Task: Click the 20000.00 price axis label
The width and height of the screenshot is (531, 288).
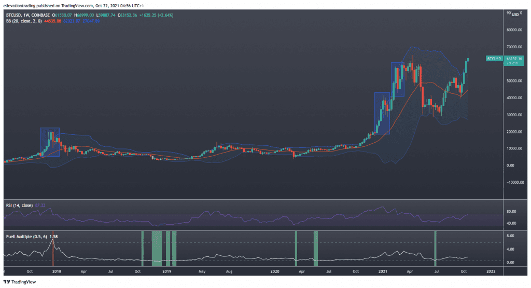Action: coord(514,132)
